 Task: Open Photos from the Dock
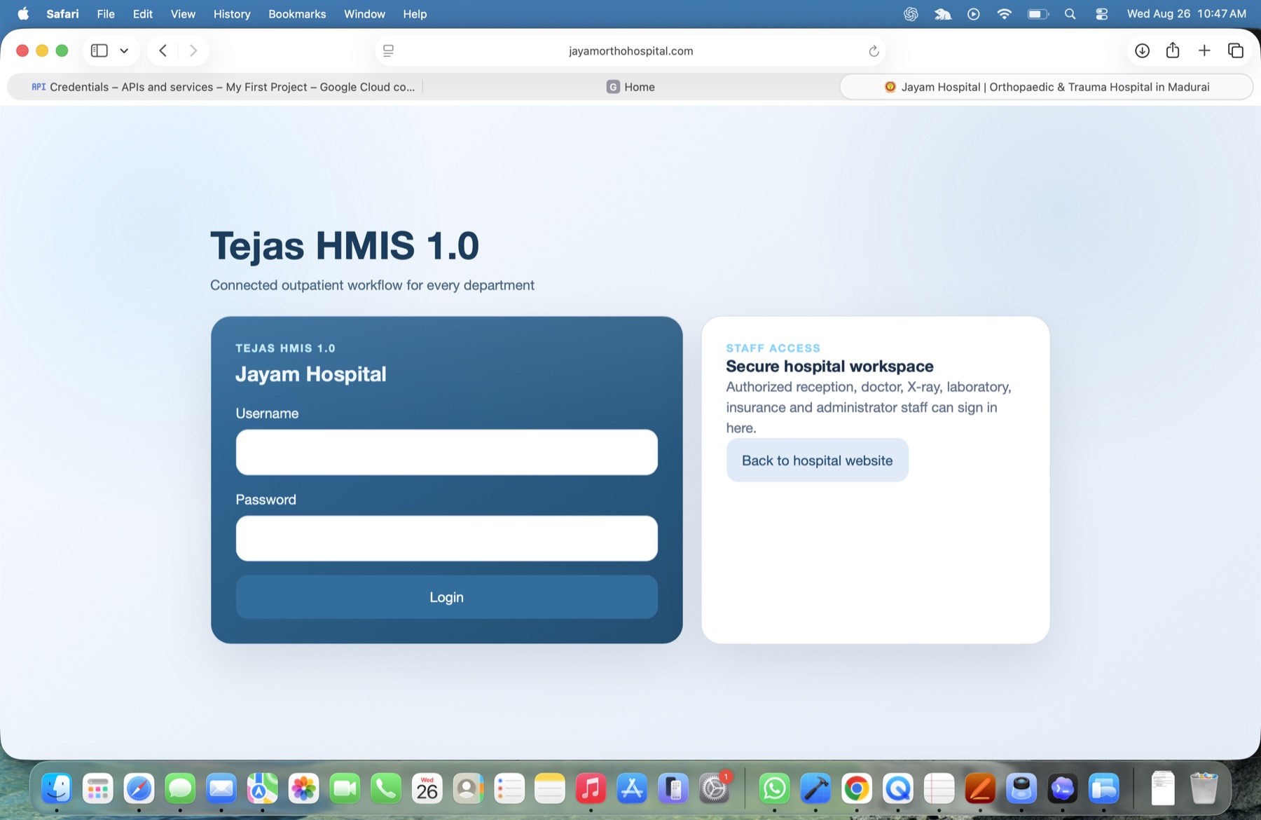[303, 788]
